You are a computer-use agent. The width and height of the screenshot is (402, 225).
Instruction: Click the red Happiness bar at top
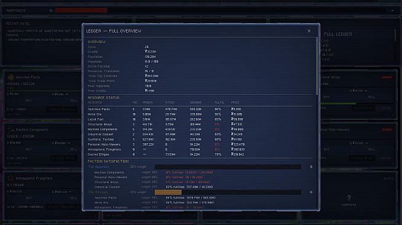(x=81, y=10)
